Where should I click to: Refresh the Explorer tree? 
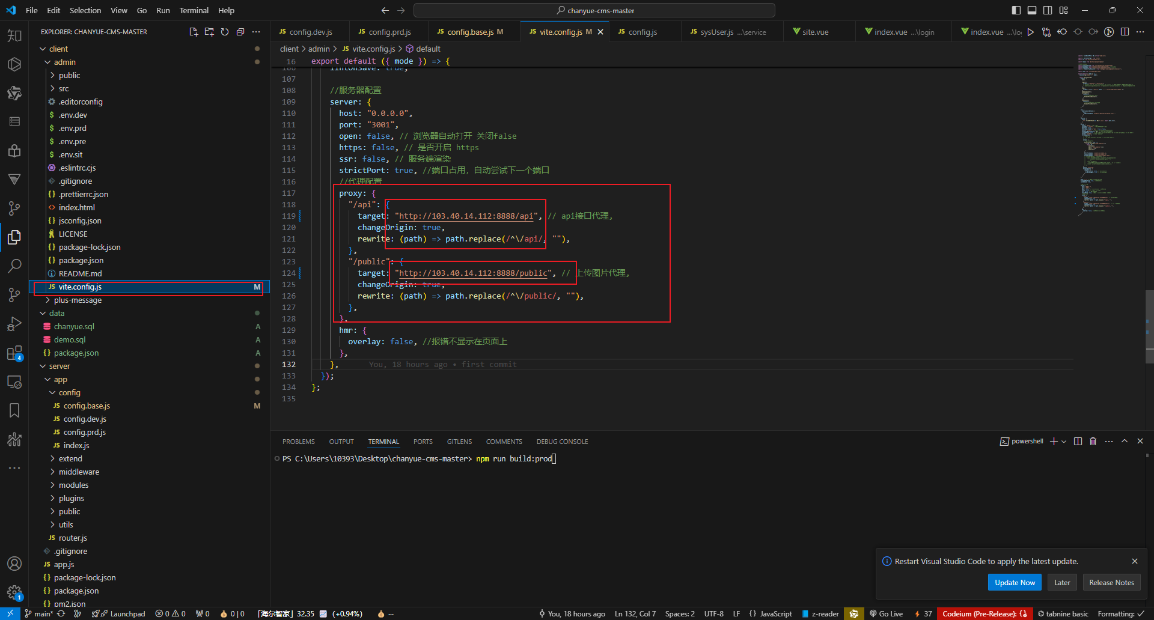[x=225, y=32]
